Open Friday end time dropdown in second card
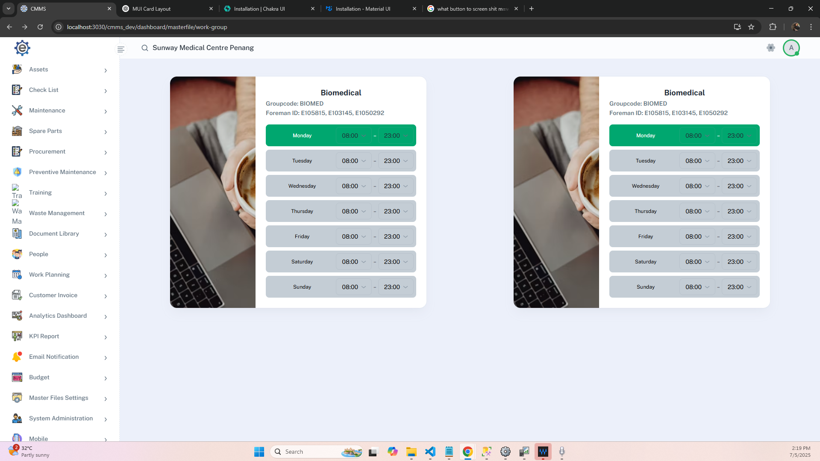 click(x=739, y=236)
